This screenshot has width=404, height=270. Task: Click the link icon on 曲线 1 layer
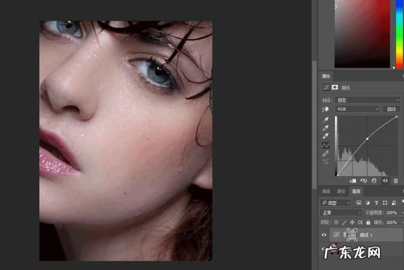(x=345, y=235)
